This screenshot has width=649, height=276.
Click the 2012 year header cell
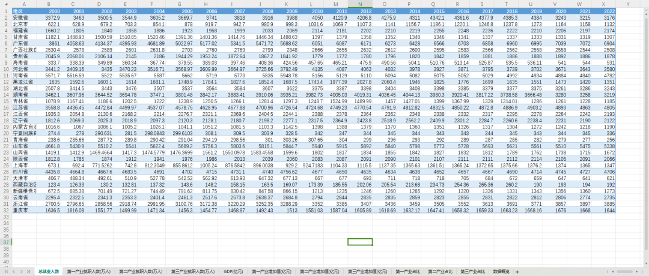coord(360,11)
